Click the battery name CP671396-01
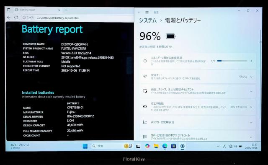This screenshot has height=165, width=268. pos(75,108)
